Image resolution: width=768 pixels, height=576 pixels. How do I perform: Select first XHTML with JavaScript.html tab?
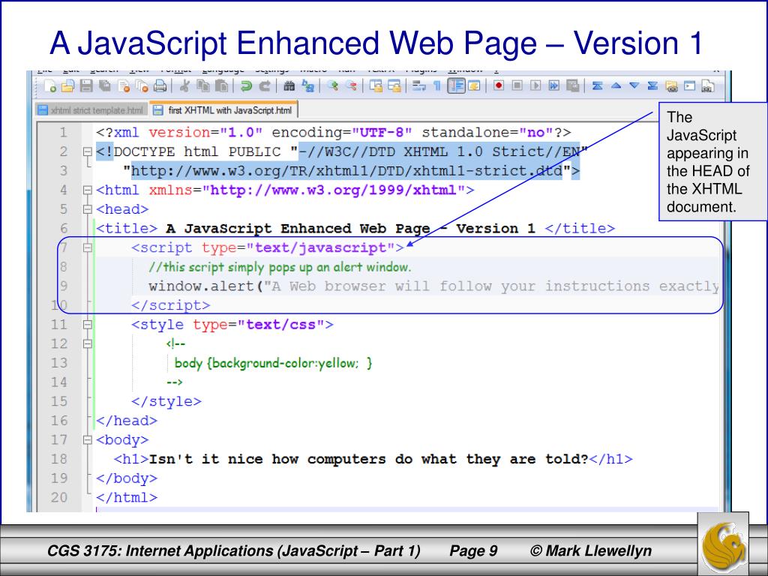(x=223, y=109)
